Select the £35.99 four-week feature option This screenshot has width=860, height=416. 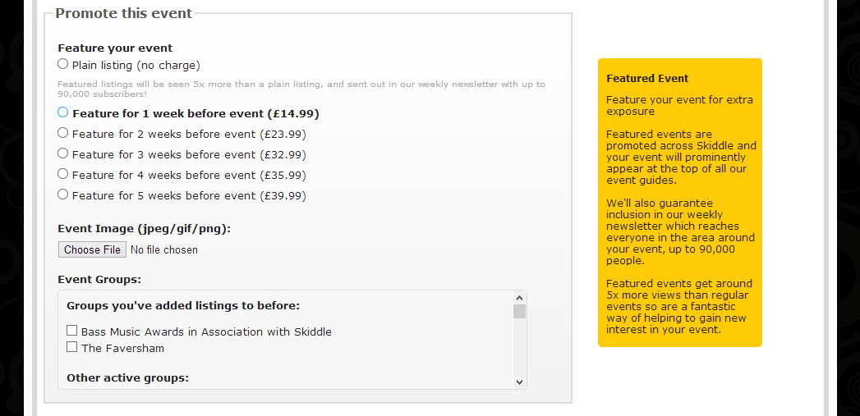(63, 174)
